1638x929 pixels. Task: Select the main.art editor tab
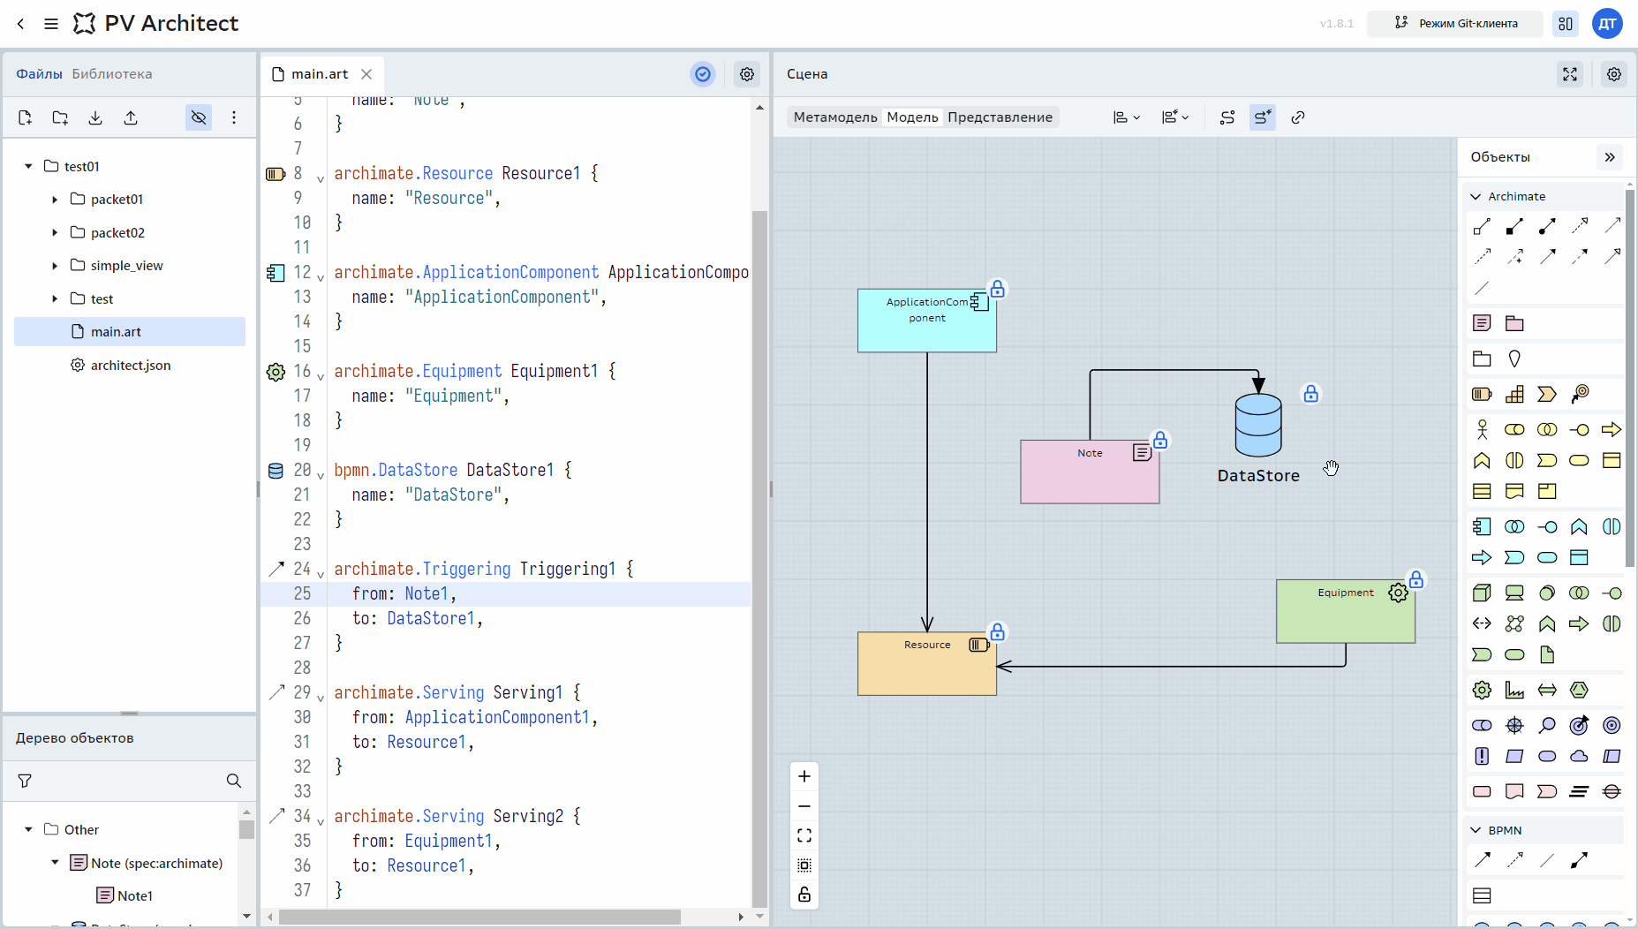pos(321,74)
